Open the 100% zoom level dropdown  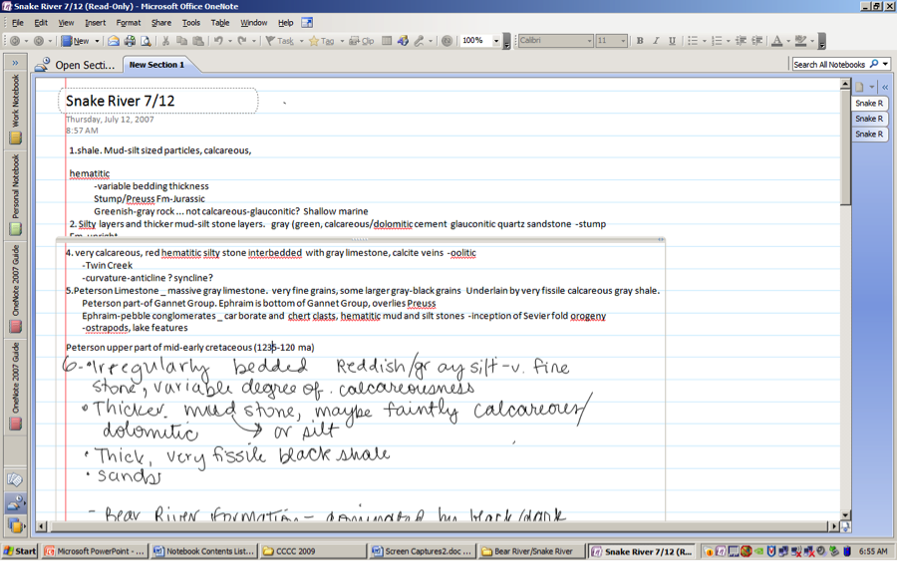tap(496, 41)
